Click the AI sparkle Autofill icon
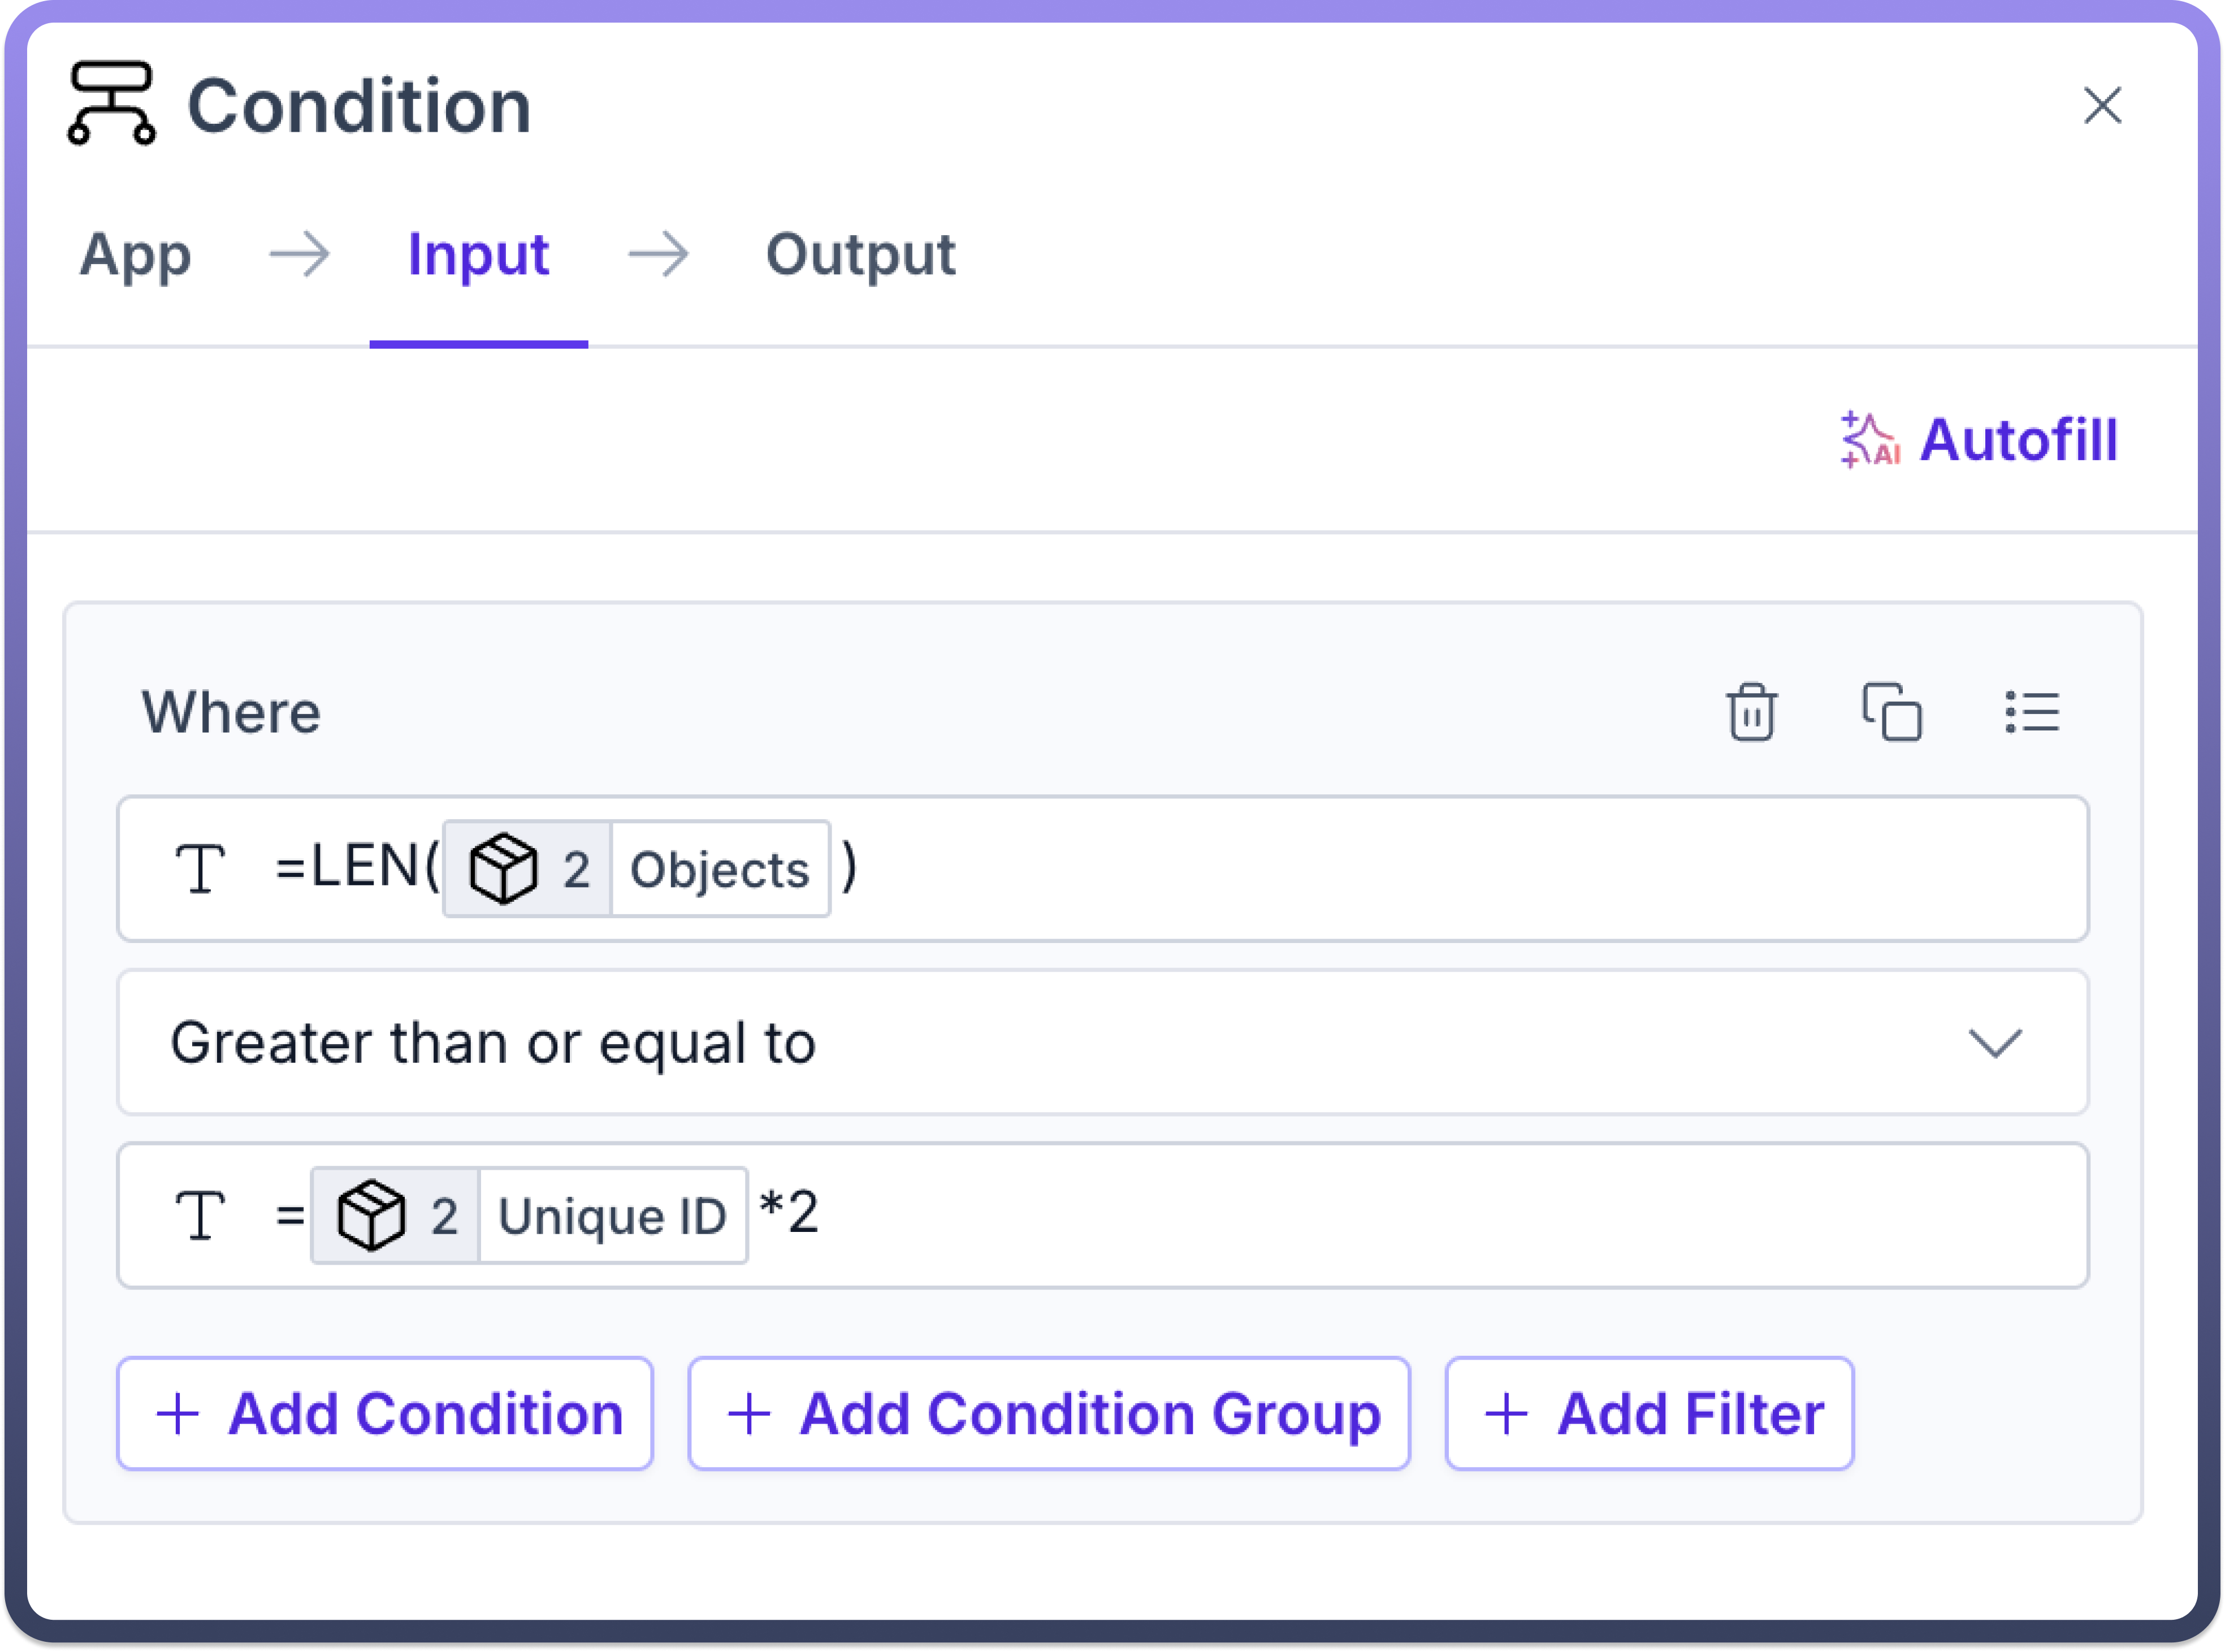The height and width of the screenshot is (1652, 2225). tap(1869, 440)
